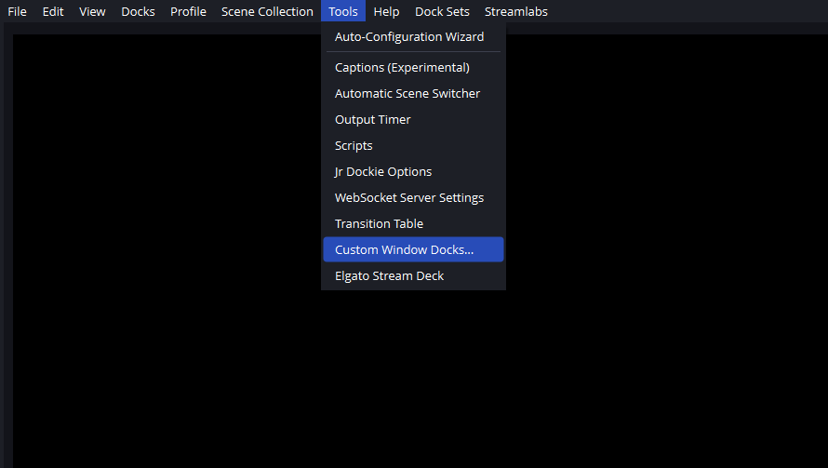The height and width of the screenshot is (468, 828).
Task: Open the Dock Sets menu
Action: pyautogui.click(x=442, y=12)
